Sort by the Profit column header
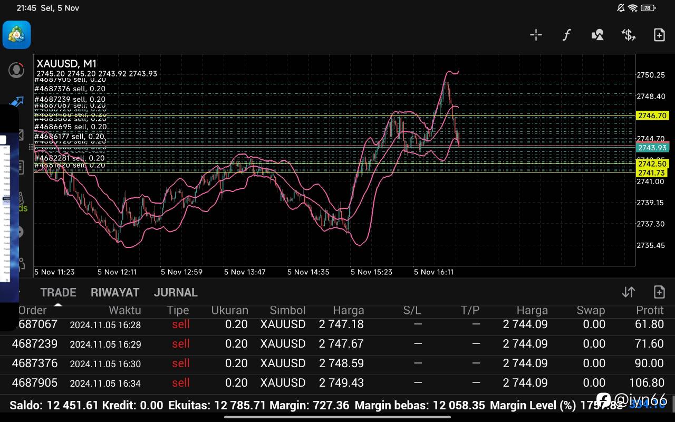This screenshot has width=675, height=422. [650, 311]
